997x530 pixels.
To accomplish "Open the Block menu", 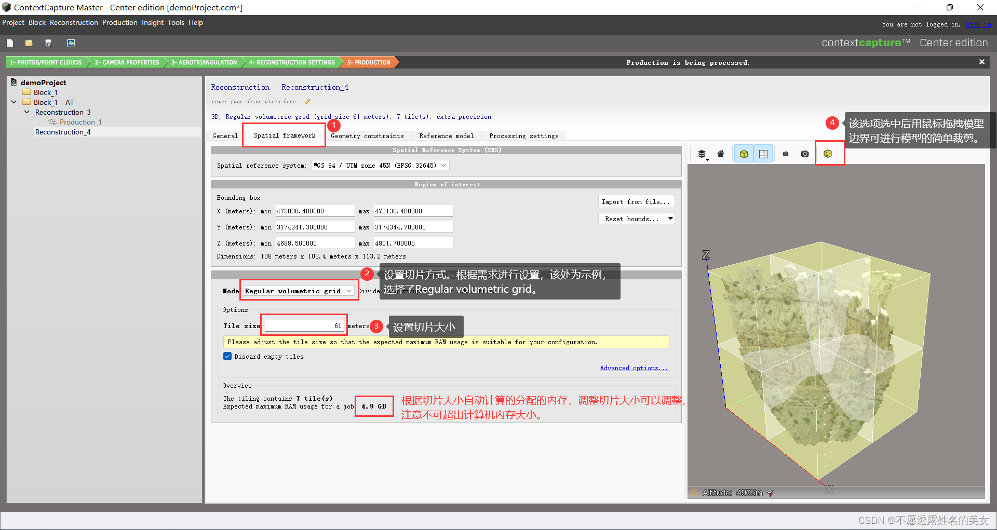I will pos(37,22).
